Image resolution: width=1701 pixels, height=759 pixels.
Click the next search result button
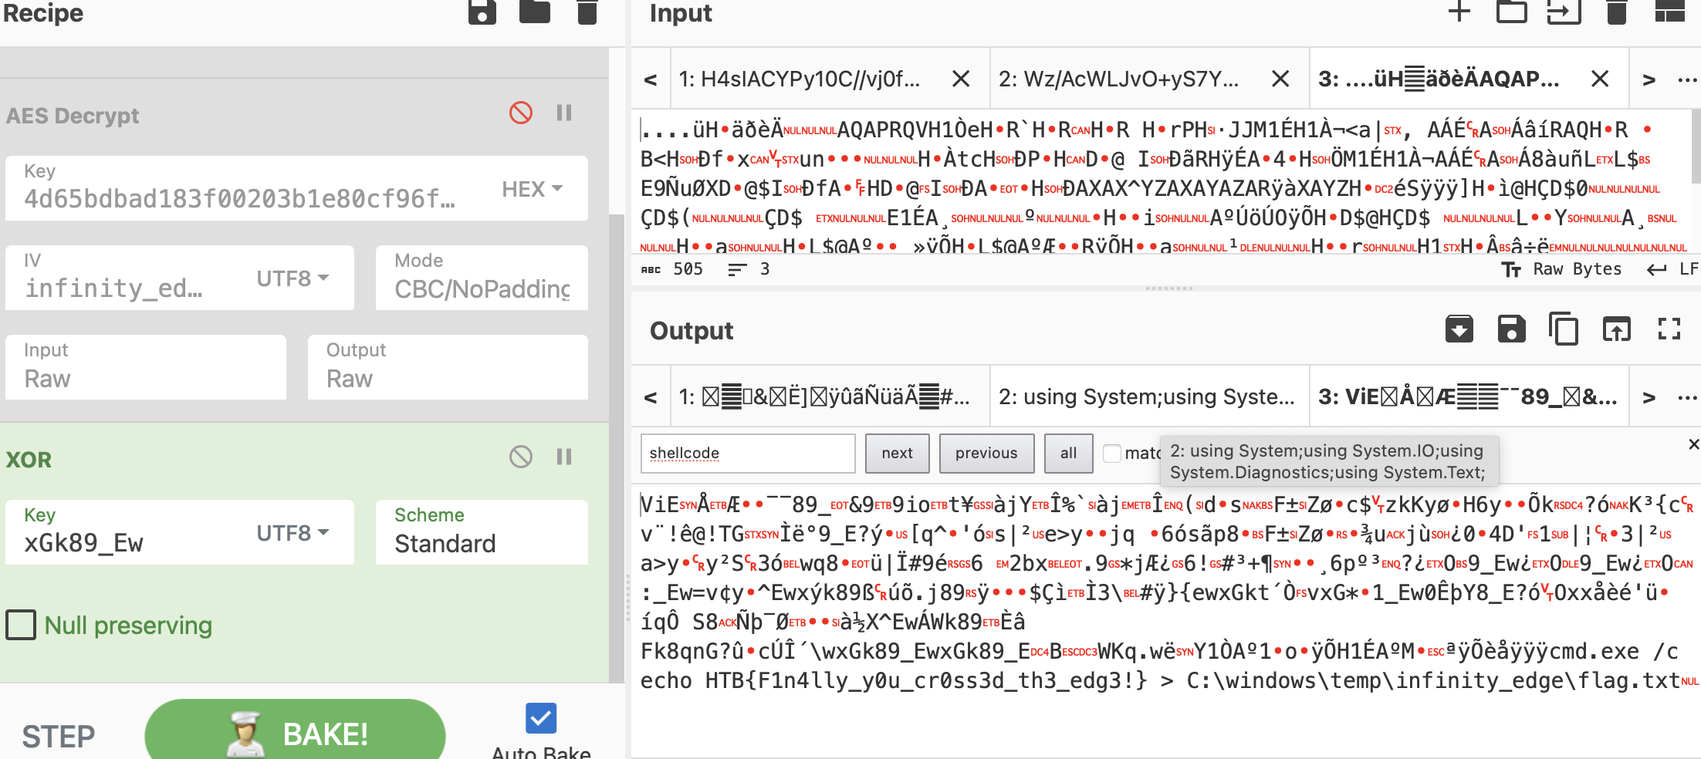point(897,453)
